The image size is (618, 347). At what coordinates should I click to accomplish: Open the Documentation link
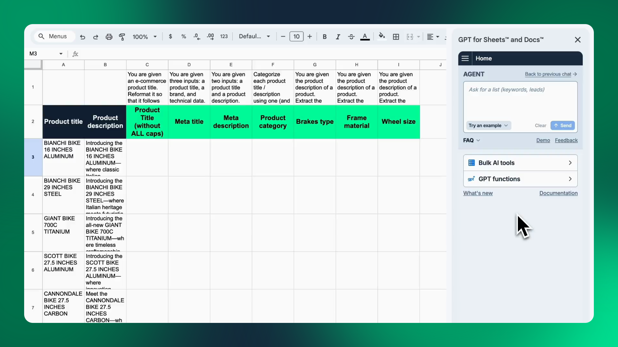pyautogui.click(x=558, y=193)
